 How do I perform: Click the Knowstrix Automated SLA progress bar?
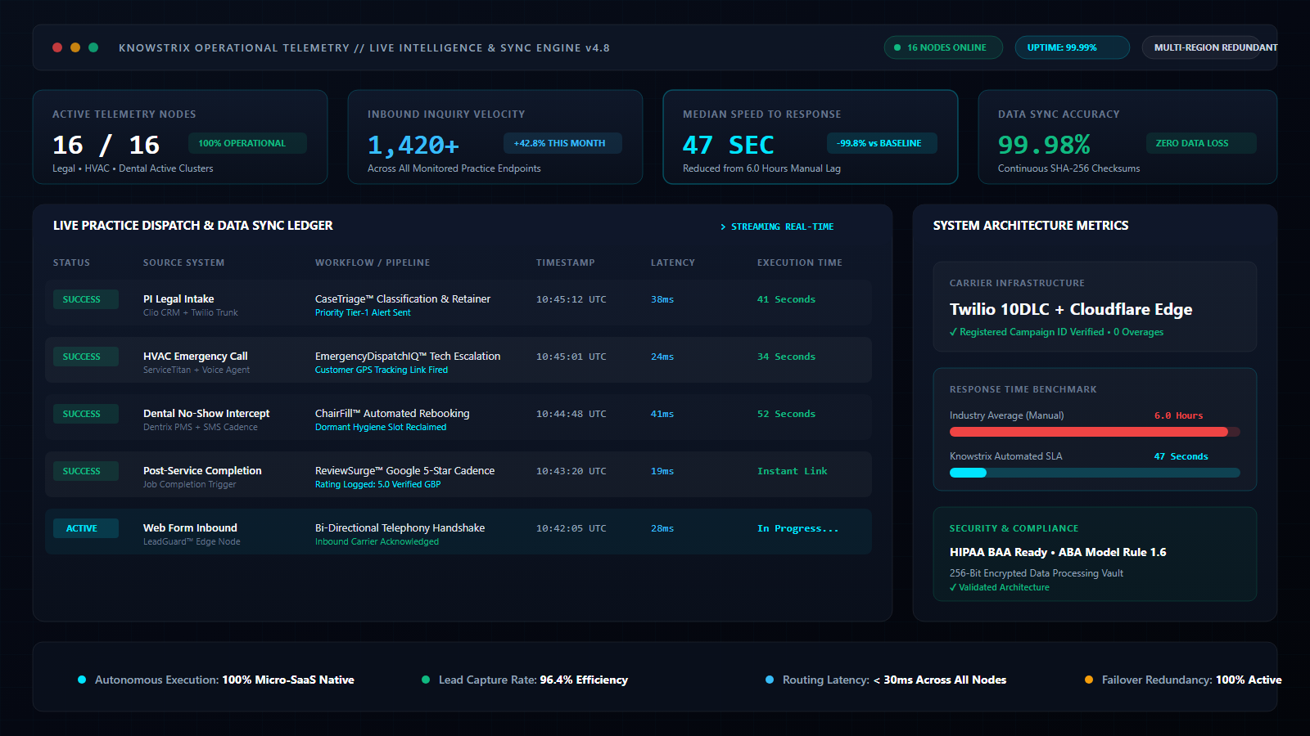1095,473
